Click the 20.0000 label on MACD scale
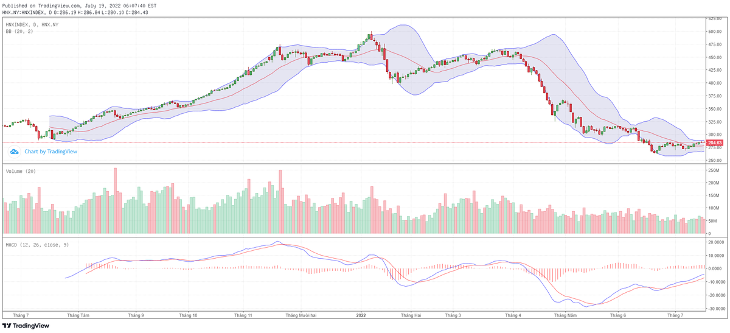730x333 pixels. (x=714, y=242)
